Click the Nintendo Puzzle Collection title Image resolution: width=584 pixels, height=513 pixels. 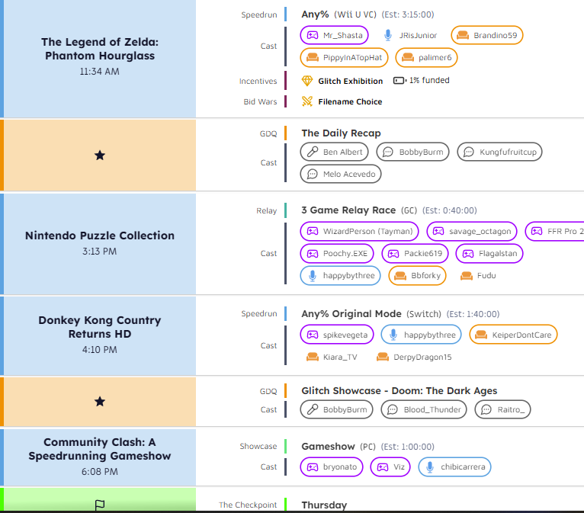(x=100, y=236)
